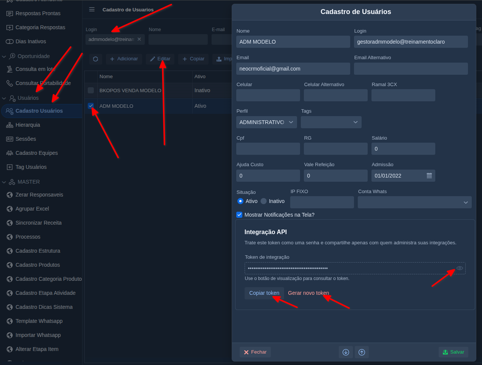Select the Inativo radio button
Viewport: 482px width, 365px height.
click(264, 201)
